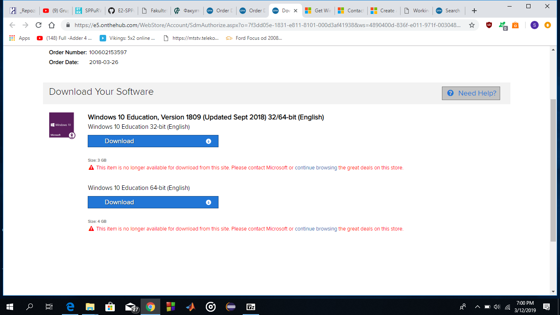Click the orange Chrome update arrow icon
Image resolution: width=560 pixels, height=315 pixels.
pos(548,25)
